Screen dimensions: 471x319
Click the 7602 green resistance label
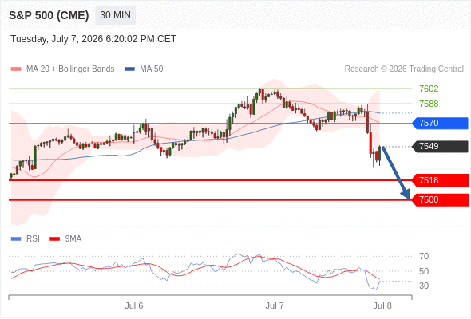[429, 89]
